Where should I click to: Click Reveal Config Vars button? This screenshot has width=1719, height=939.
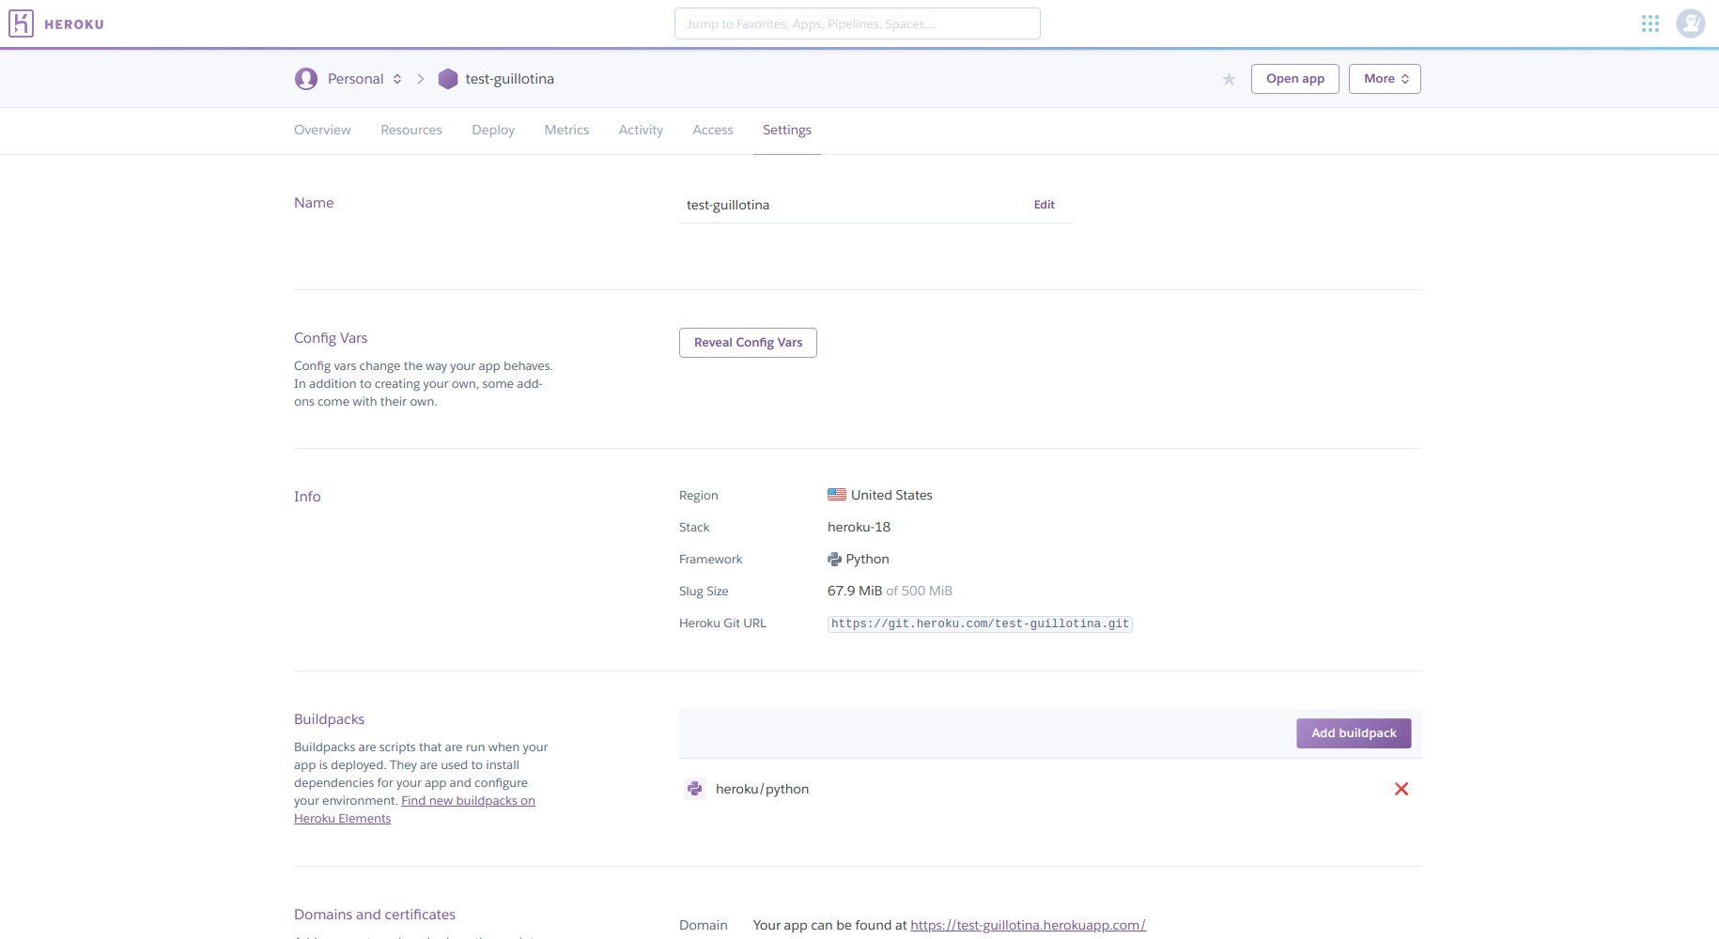pyautogui.click(x=748, y=343)
